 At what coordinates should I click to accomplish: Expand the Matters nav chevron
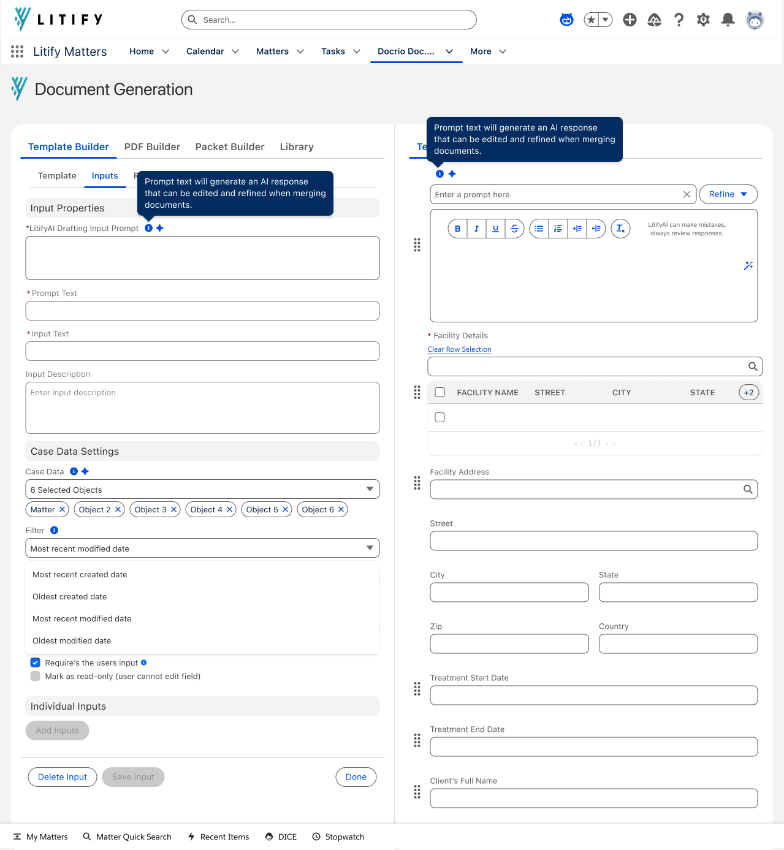(300, 51)
